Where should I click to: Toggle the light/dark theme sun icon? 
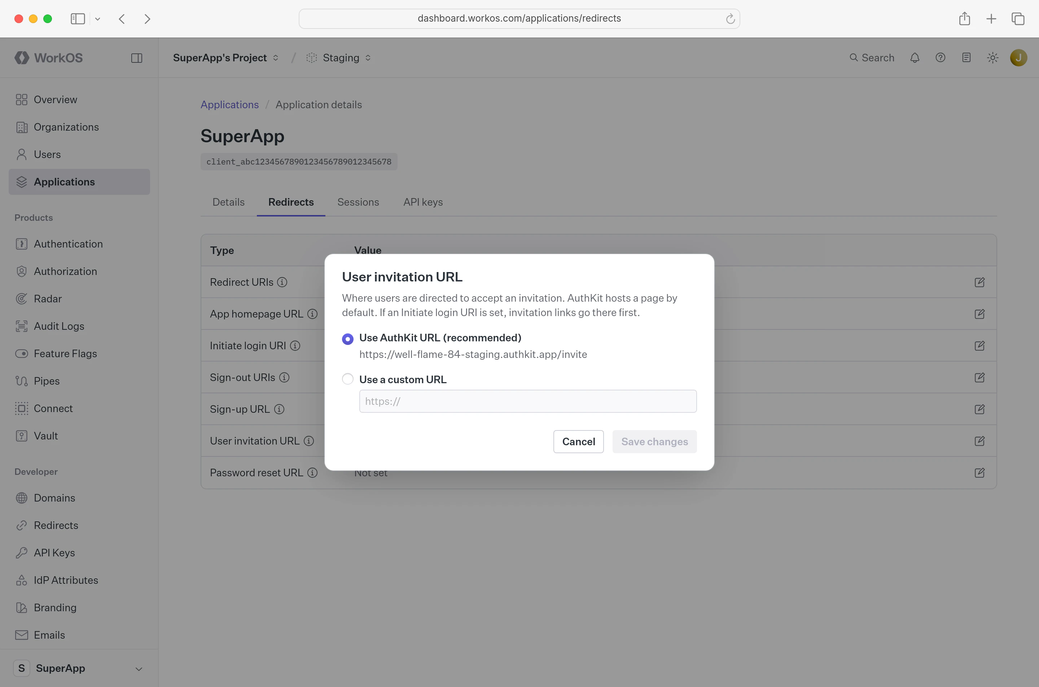992,58
